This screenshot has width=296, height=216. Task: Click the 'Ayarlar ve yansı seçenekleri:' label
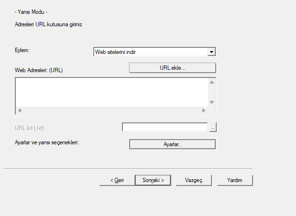point(47,142)
